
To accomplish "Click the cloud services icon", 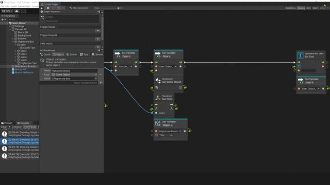I will 16,11.
